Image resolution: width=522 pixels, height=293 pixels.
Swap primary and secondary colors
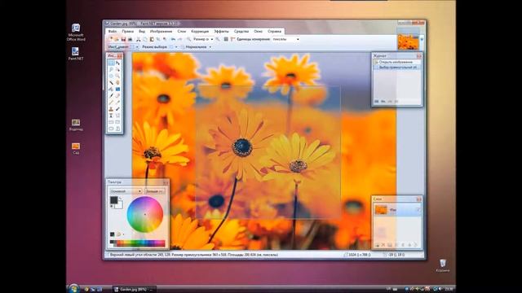click(120, 198)
